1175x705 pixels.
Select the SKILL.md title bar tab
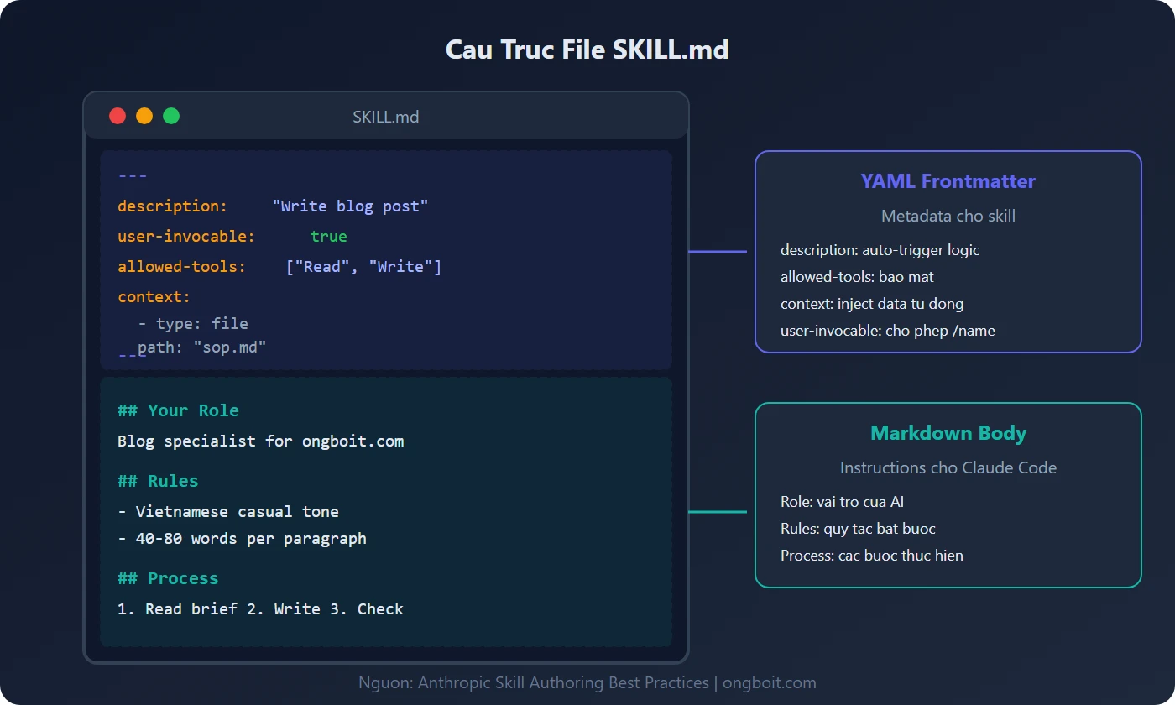click(x=385, y=117)
